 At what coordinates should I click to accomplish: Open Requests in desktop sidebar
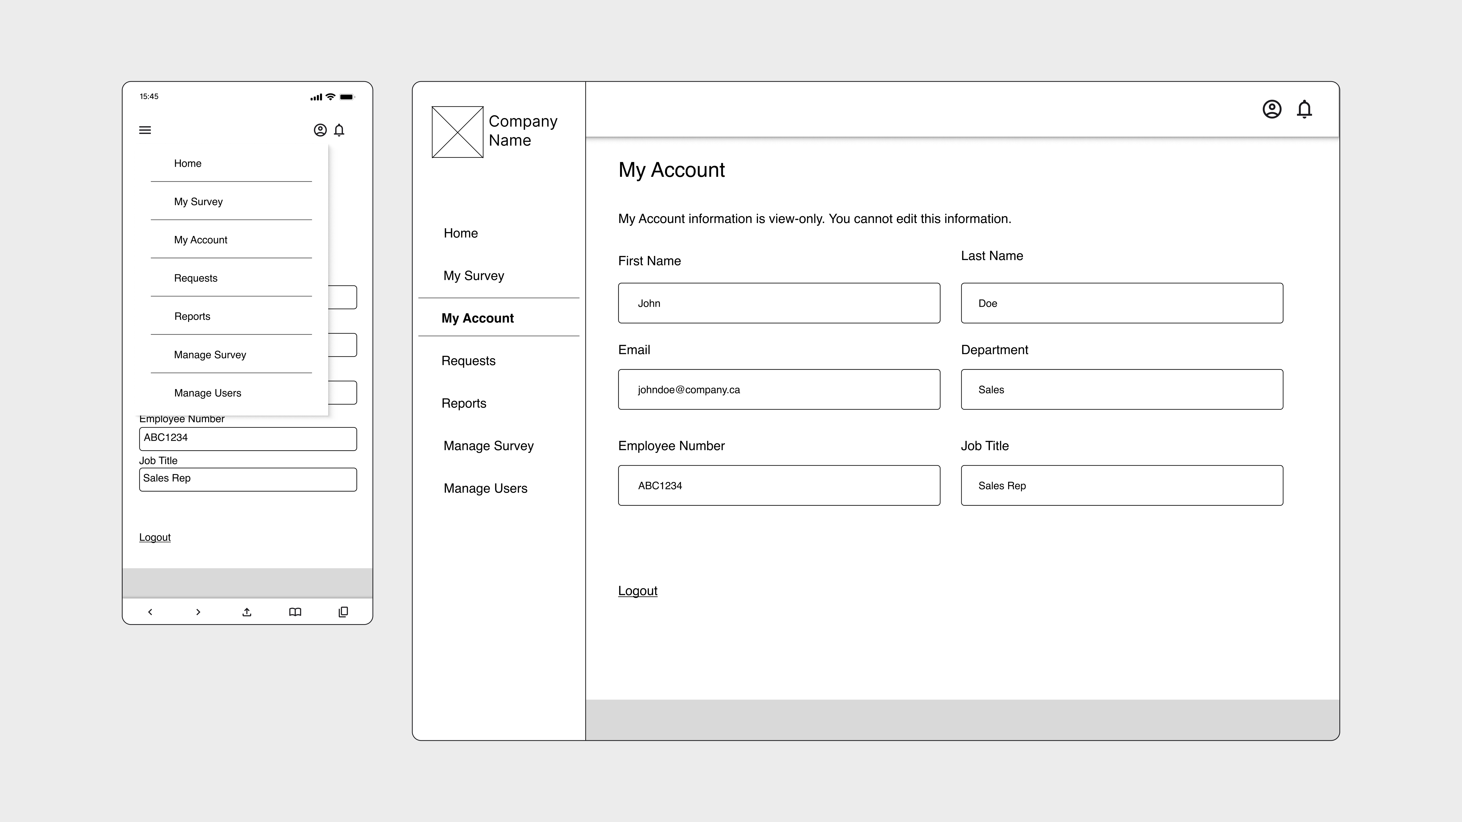coord(468,361)
